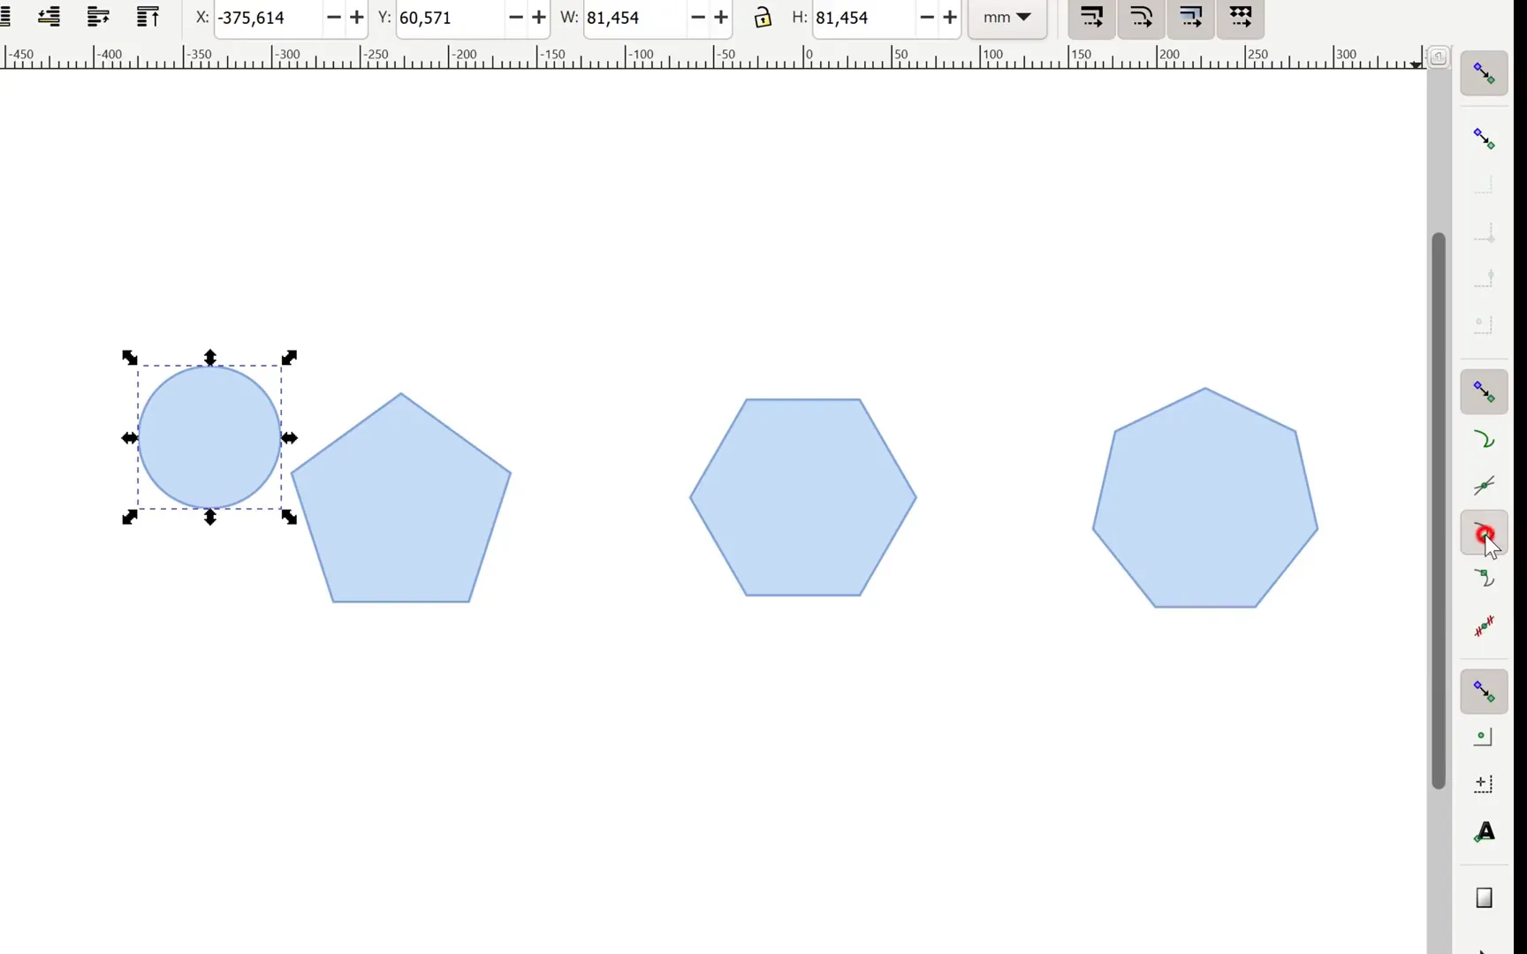Enable snapping with the top snap toggle
This screenshot has height=954, width=1527.
[1484, 74]
